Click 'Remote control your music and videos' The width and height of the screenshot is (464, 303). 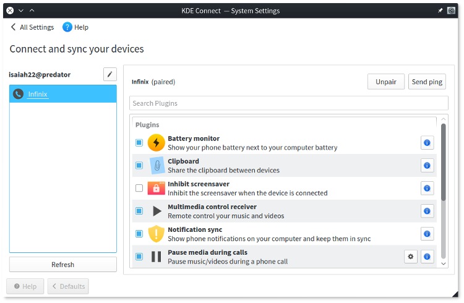(226, 216)
